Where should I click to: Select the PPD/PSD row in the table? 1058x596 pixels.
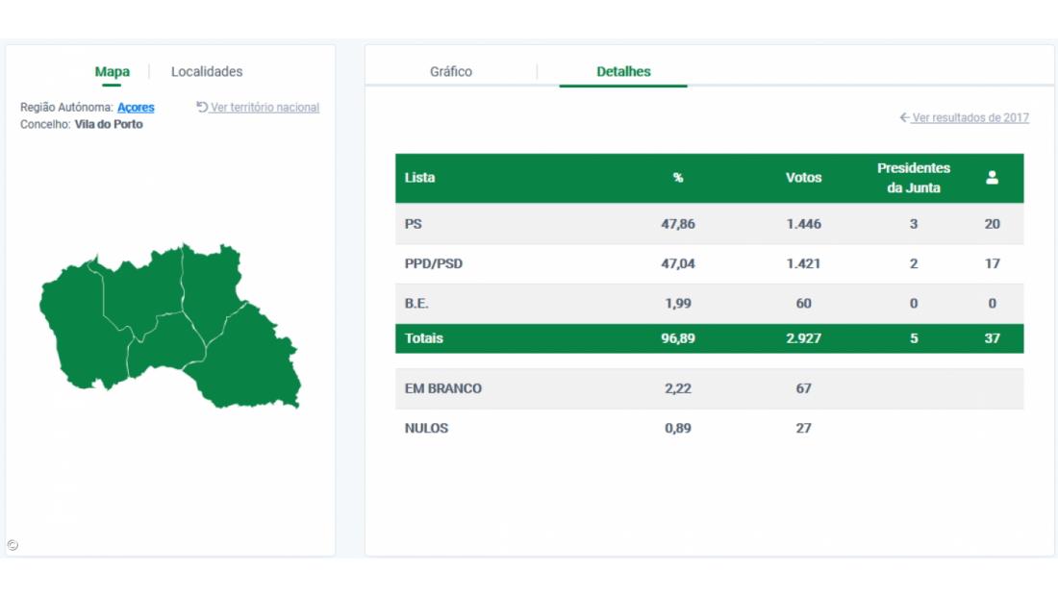coord(709,263)
